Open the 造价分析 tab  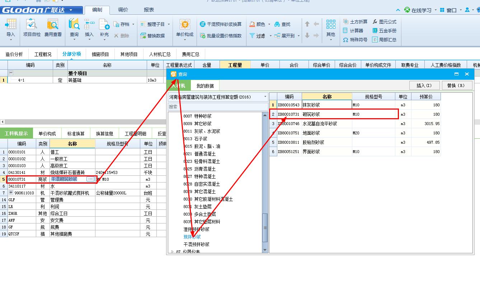(x=14, y=54)
